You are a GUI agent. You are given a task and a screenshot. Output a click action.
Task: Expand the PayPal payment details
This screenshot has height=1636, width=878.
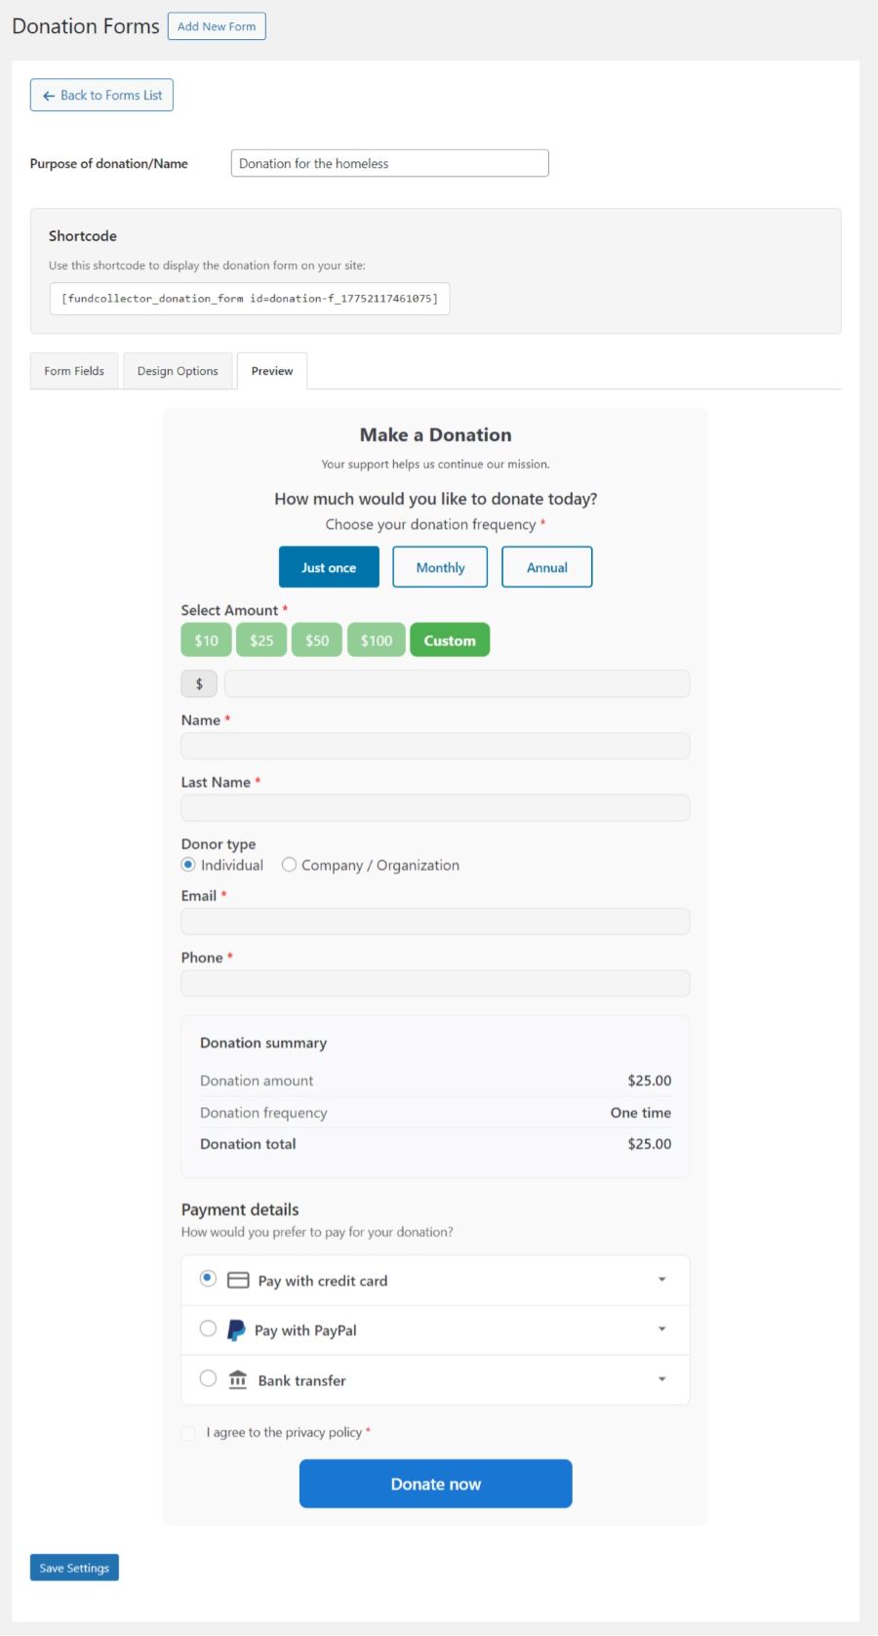click(662, 1329)
